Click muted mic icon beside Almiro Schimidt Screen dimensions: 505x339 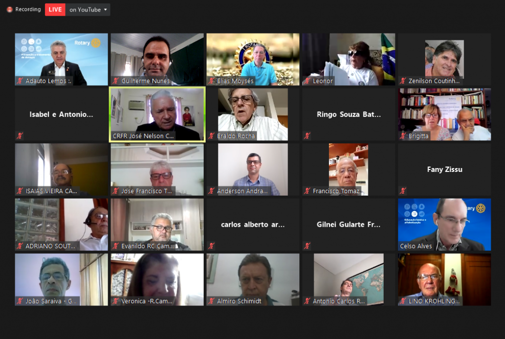click(x=212, y=301)
